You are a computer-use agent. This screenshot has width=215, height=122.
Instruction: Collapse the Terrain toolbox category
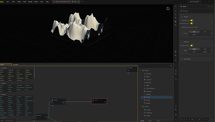pyautogui.click(x=1, y=83)
